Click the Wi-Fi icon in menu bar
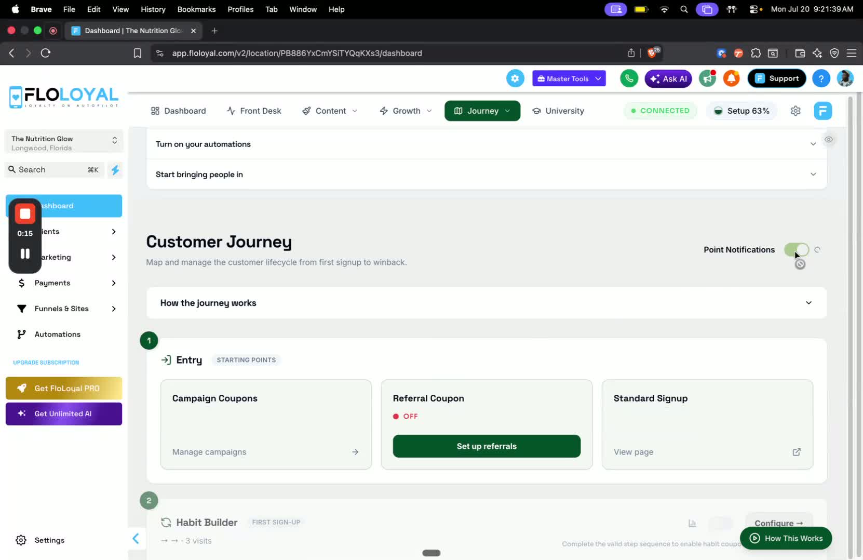The image size is (863, 560). (664, 9)
